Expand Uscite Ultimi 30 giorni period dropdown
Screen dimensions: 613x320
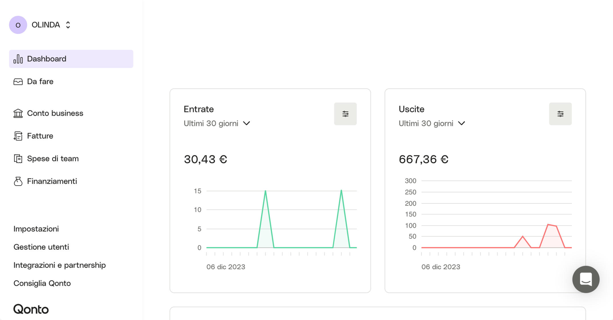tap(432, 124)
